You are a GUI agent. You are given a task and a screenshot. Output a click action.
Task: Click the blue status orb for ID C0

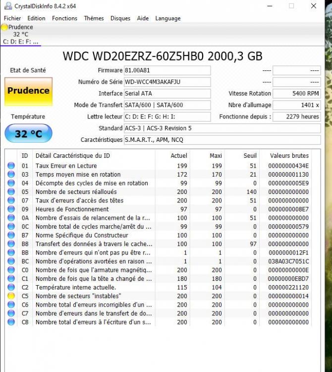coord(11,270)
